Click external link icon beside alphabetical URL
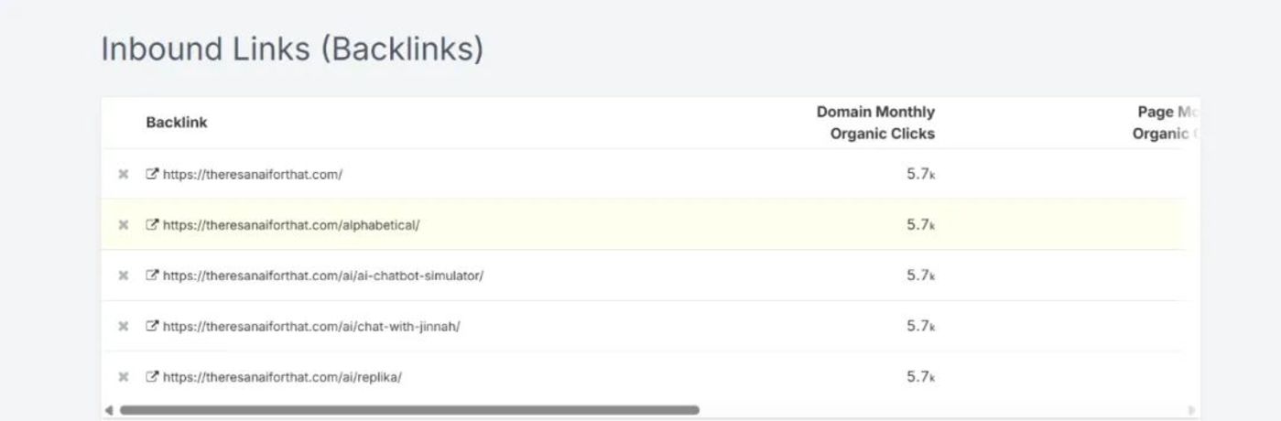 click(152, 224)
